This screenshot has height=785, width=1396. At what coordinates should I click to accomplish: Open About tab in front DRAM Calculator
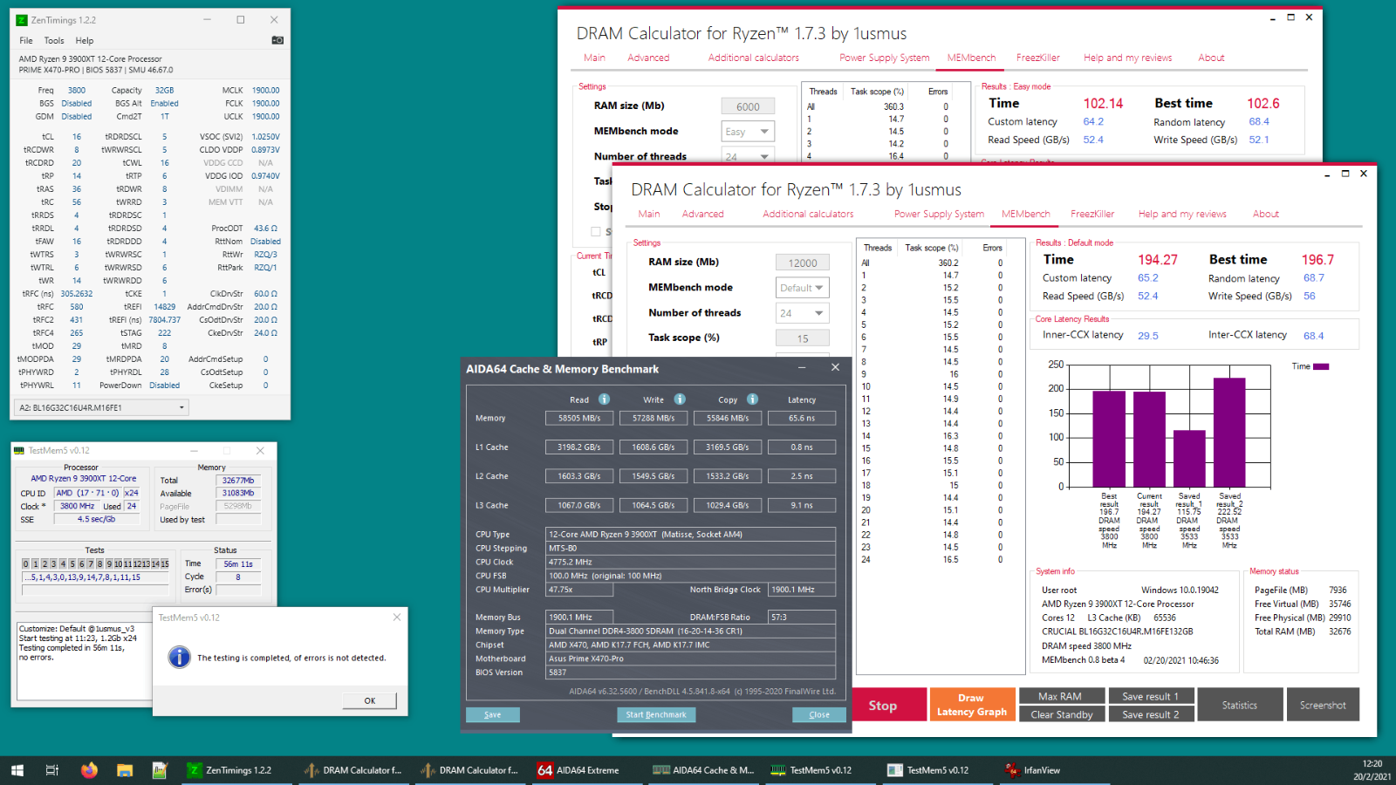[1266, 214]
